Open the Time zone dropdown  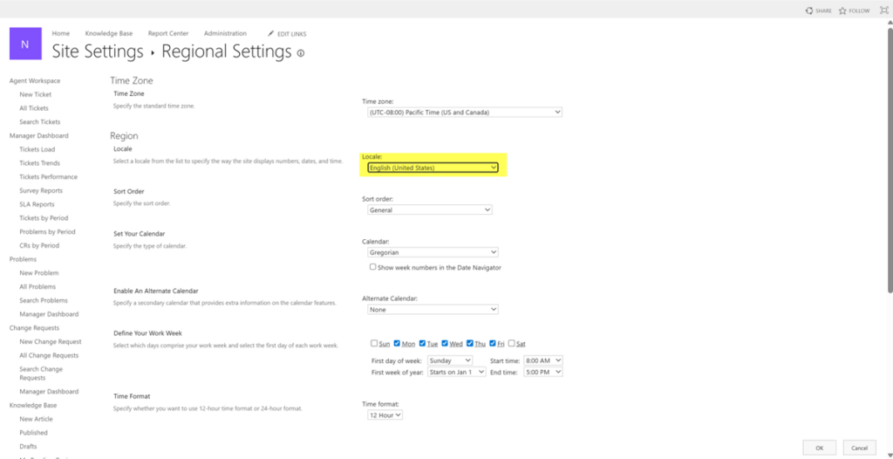[464, 112]
